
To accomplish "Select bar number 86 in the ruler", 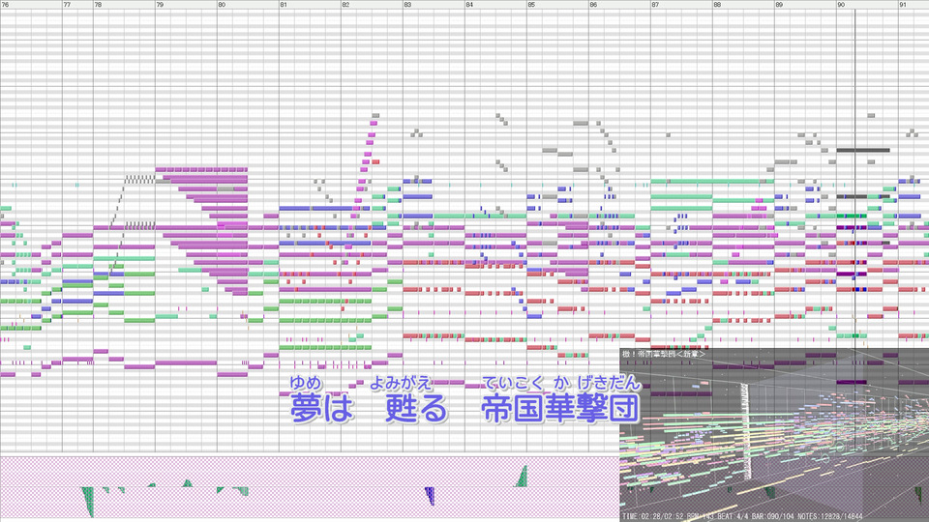I will [593, 4].
